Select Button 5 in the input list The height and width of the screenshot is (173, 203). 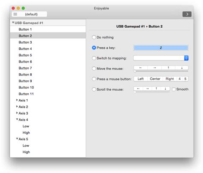tap(48, 55)
